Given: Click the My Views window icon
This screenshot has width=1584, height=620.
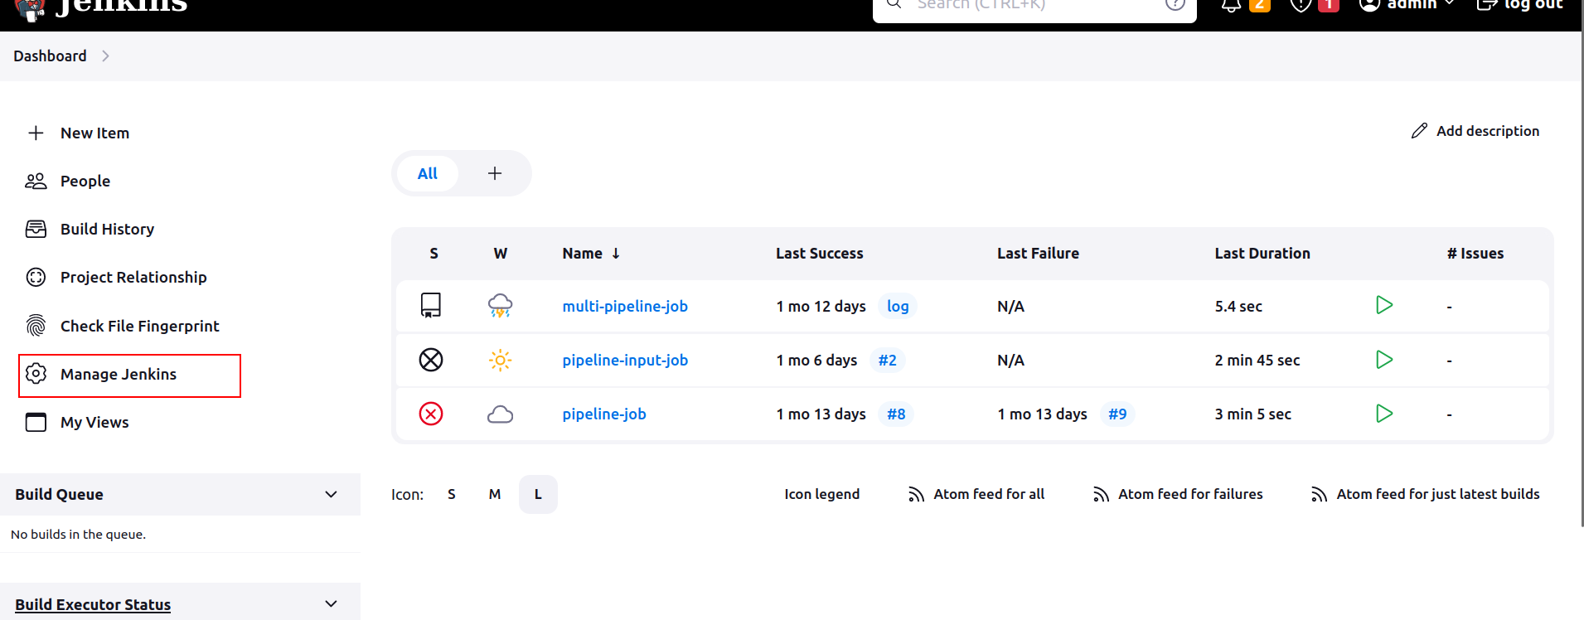Looking at the screenshot, I should 36,422.
